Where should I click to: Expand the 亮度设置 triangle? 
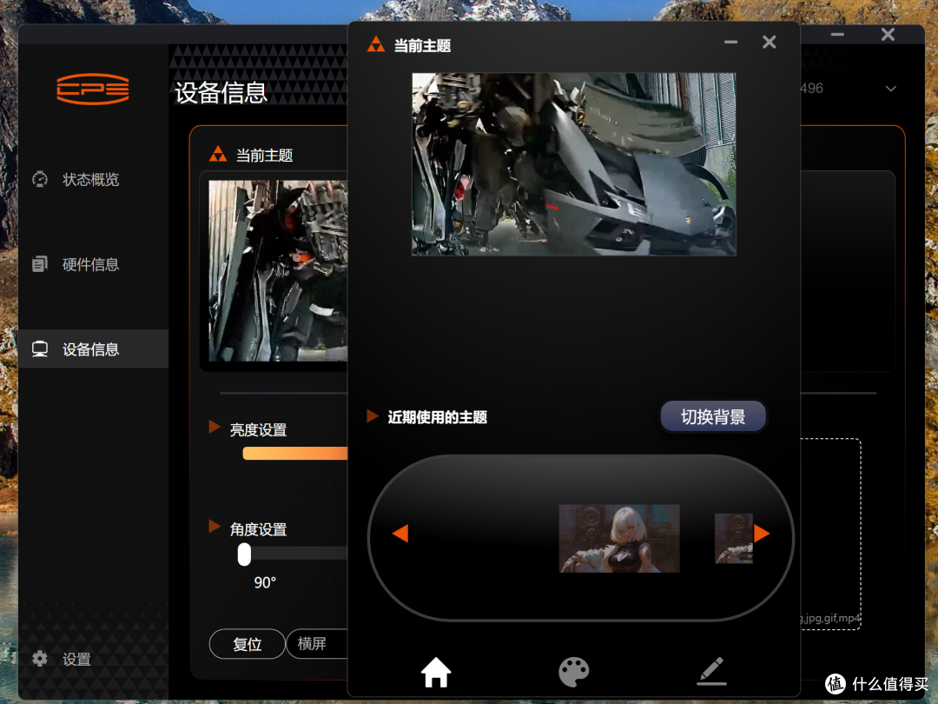pyautogui.click(x=215, y=427)
